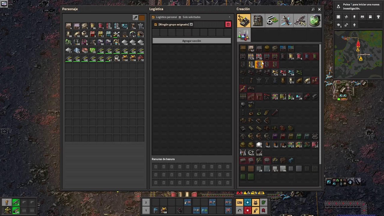Select quickbar item with count 68

pyautogui.click(x=163, y=211)
